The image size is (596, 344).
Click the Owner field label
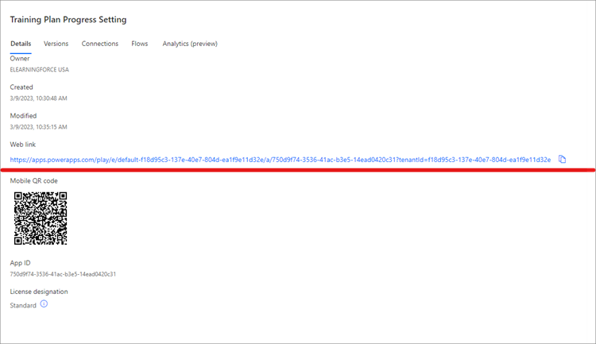pos(20,59)
